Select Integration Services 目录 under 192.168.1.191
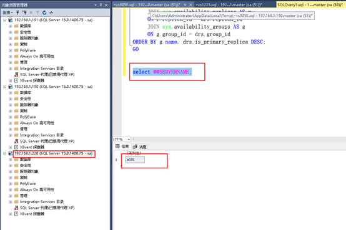This screenshot has width=346, height=230. [x=42, y=69]
